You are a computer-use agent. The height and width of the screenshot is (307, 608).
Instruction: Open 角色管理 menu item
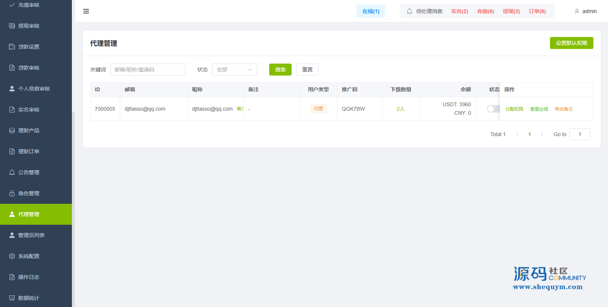[x=36, y=193]
